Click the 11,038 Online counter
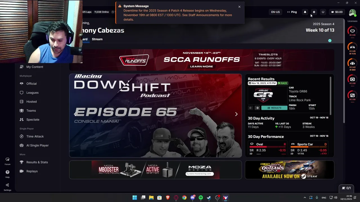The image size is (360, 202). pyautogui.click(x=101, y=12)
